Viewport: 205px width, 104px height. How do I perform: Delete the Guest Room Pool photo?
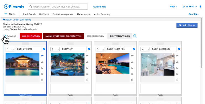coord(132,80)
